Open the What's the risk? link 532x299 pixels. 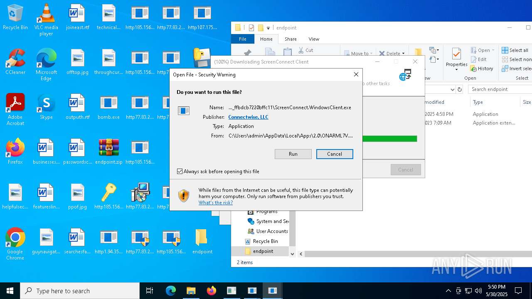[216, 203]
